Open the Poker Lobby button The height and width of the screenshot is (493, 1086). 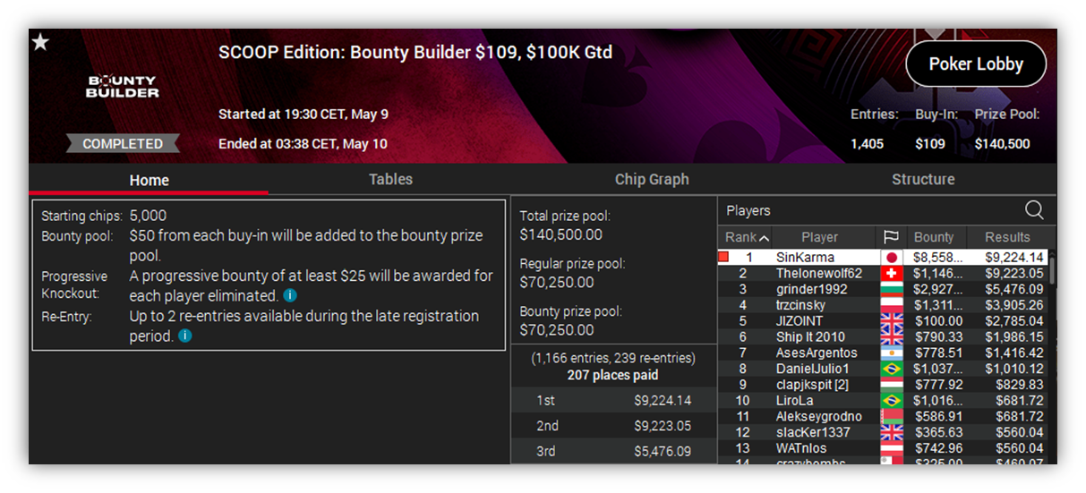(x=976, y=64)
